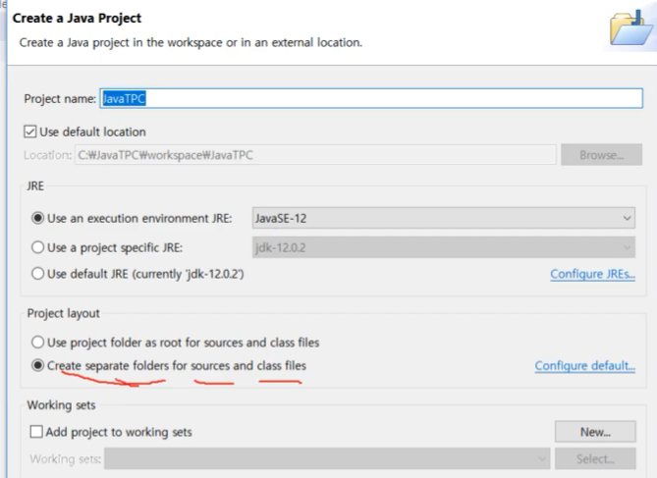The image size is (657, 478).
Task: Open the Configure JREs link
Action: pyautogui.click(x=592, y=274)
